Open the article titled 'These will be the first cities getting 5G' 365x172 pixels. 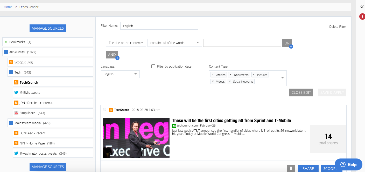point(231,121)
